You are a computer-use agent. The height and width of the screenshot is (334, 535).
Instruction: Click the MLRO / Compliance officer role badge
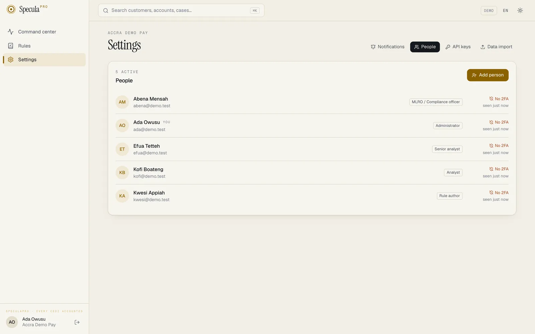click(436, 102)
